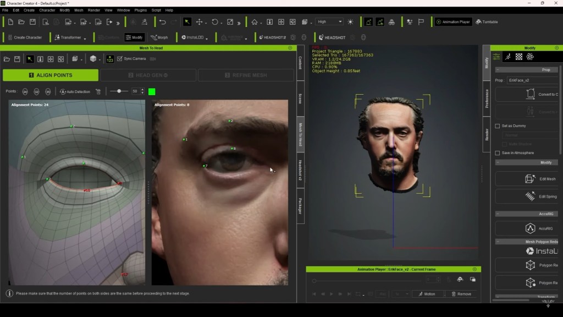Screen dimensions: 563x317
Task: Click the point numbering 123 icon
Action: 110,59
